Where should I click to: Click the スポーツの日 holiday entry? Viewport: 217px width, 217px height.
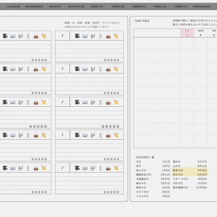point(181,179)
